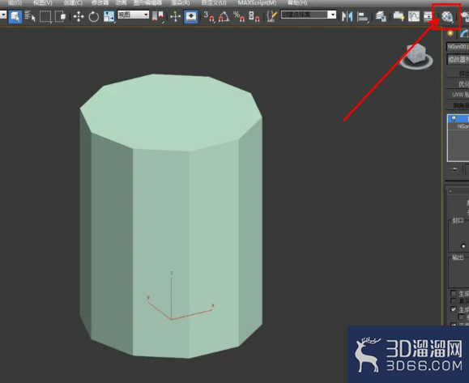Activate the Select and Rotate tool
This screenshot has width=469, height=383.
94,16
